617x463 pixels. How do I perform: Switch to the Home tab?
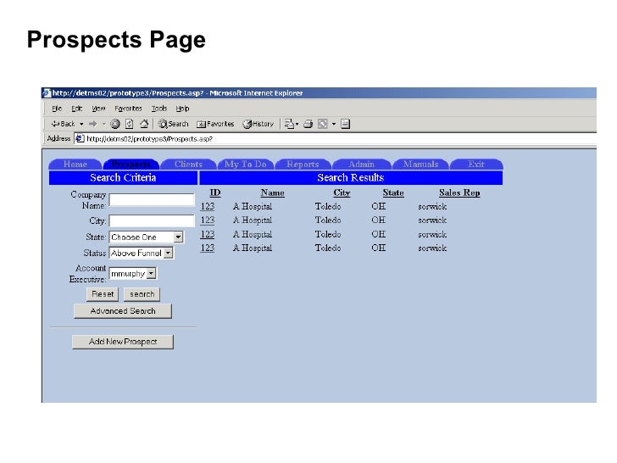point(75,165)
